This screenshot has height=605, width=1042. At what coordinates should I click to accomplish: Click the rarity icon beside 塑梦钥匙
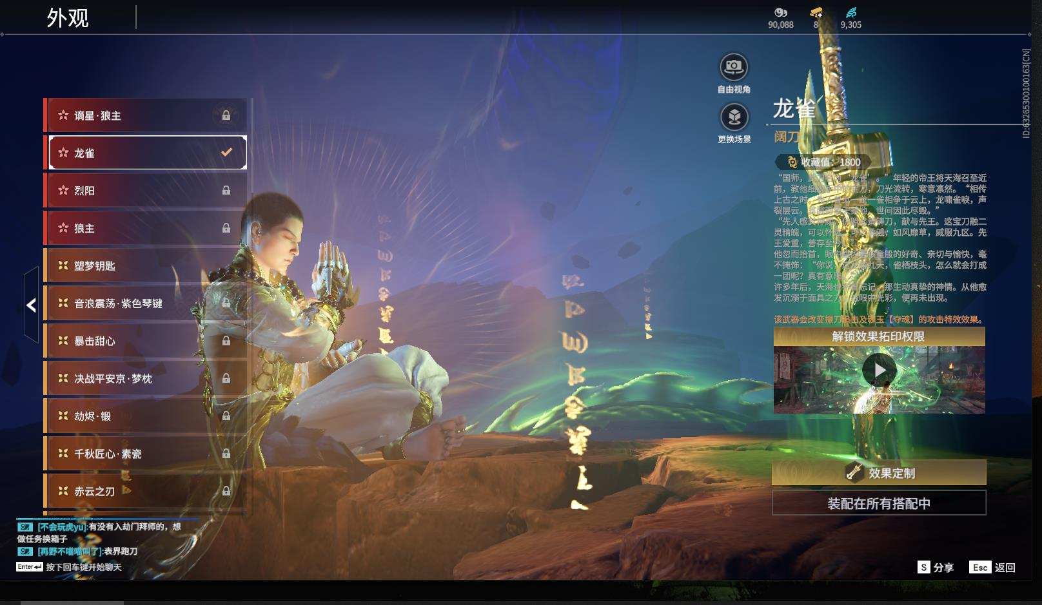(63, 265)
